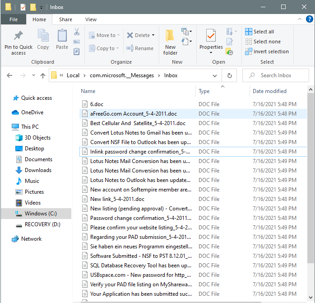Switch to the Share tab
The image size is (315, 303).
[x=66, y=19]
